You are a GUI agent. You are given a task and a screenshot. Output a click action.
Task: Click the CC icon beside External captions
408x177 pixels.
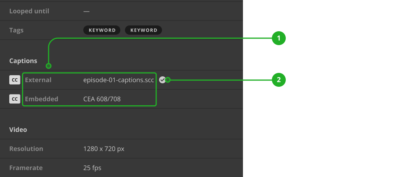(15, 80)
